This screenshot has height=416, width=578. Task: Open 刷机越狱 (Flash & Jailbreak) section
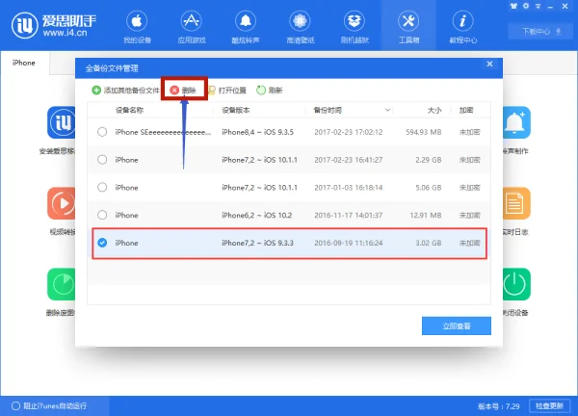coord(355,27)
